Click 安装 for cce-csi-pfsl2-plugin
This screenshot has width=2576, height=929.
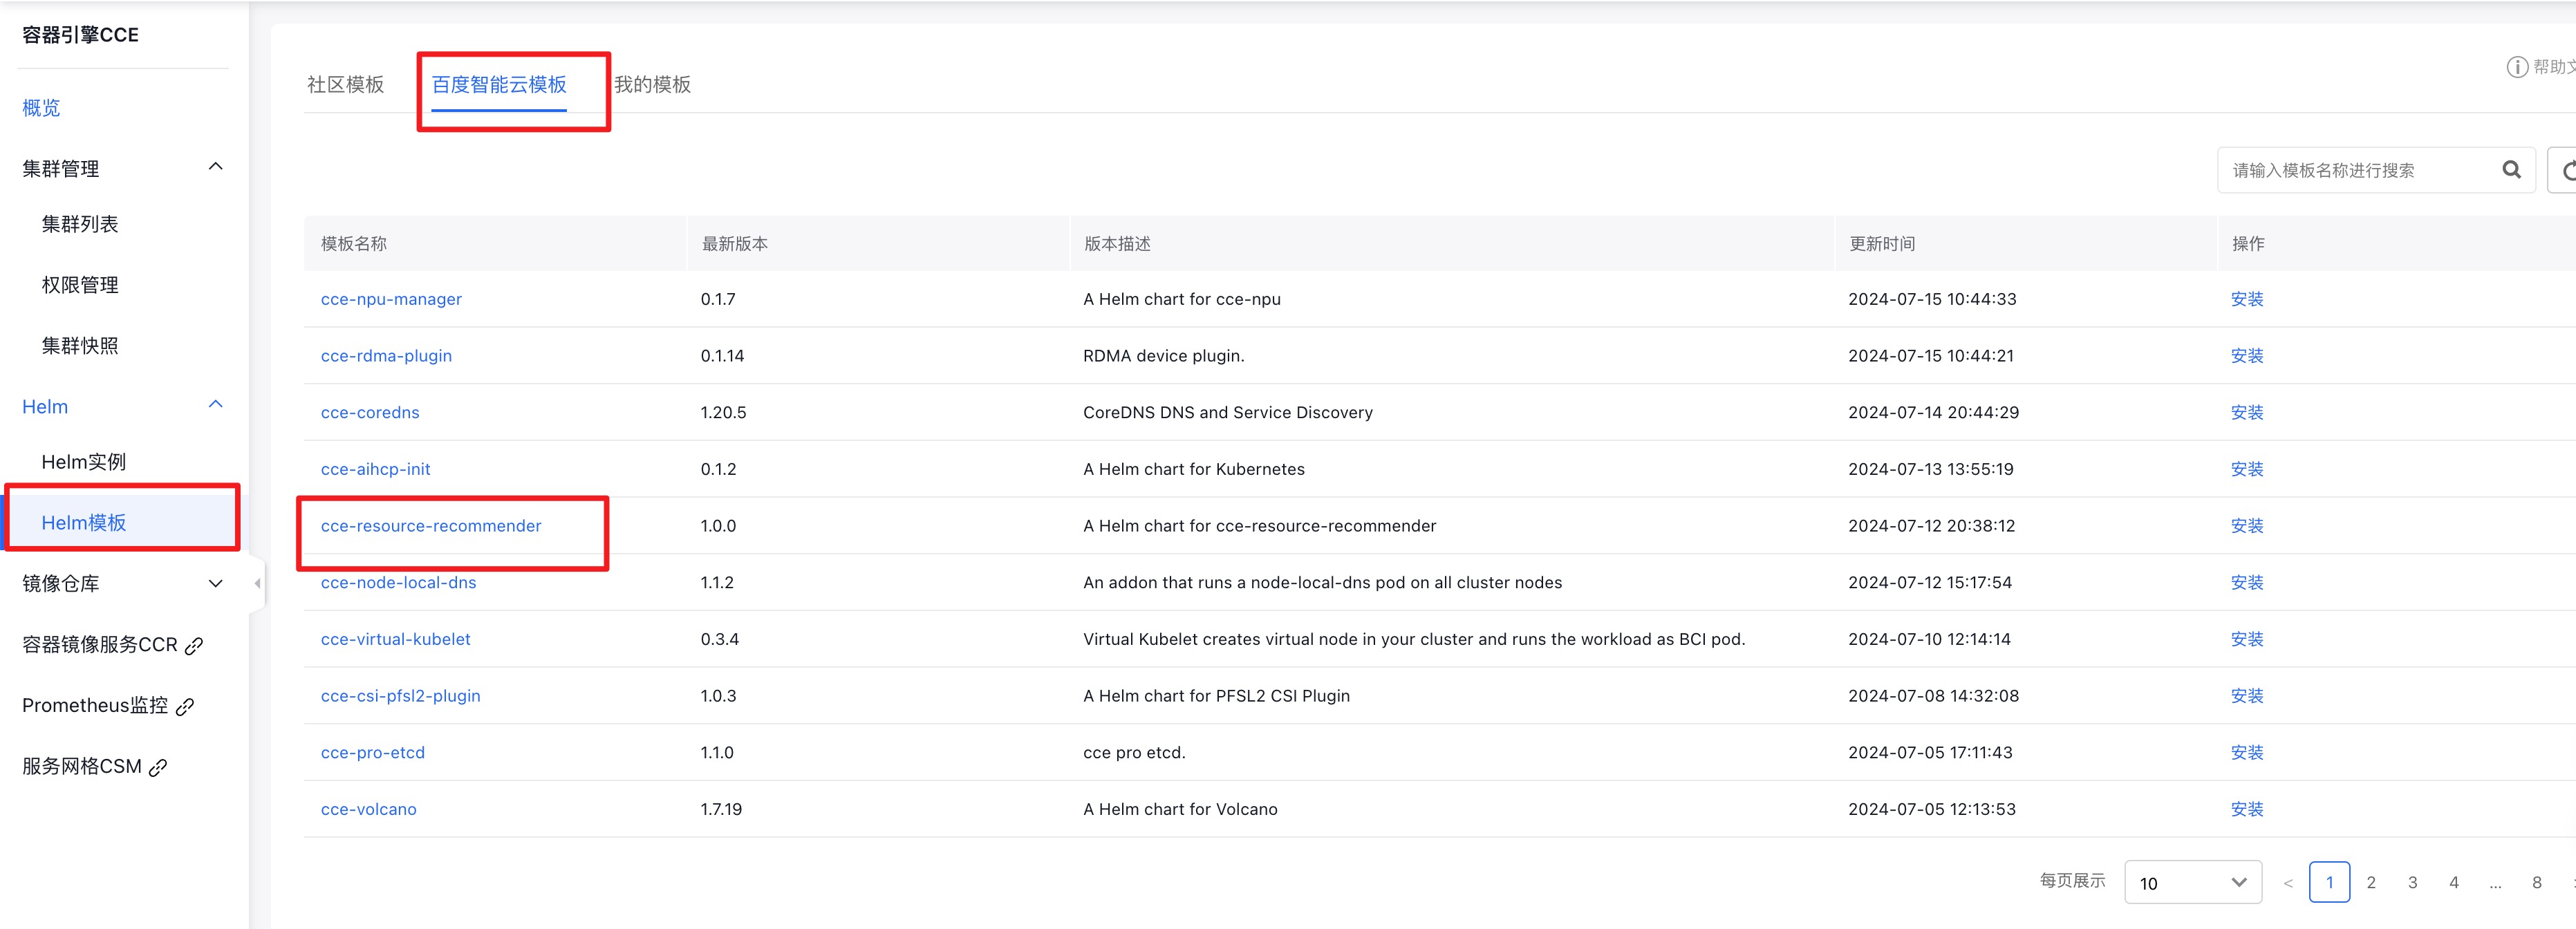[x=2247, y=696]
